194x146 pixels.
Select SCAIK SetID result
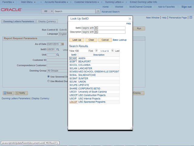click(x=73, y=58)
